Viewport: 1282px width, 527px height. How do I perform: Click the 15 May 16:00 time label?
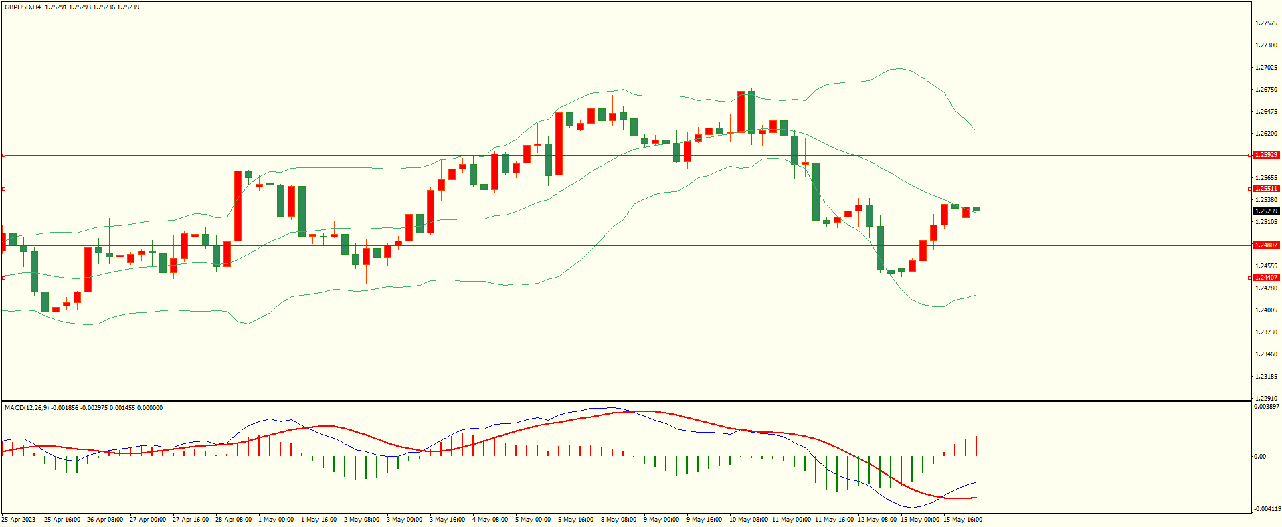(x=962, y=520)
